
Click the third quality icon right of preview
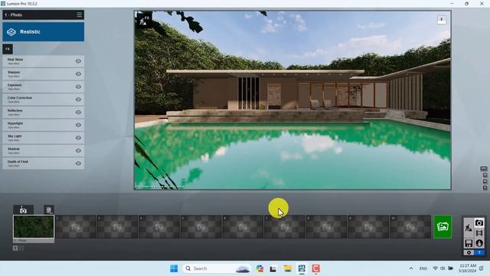pyautogui.click(x=485, y=182)
